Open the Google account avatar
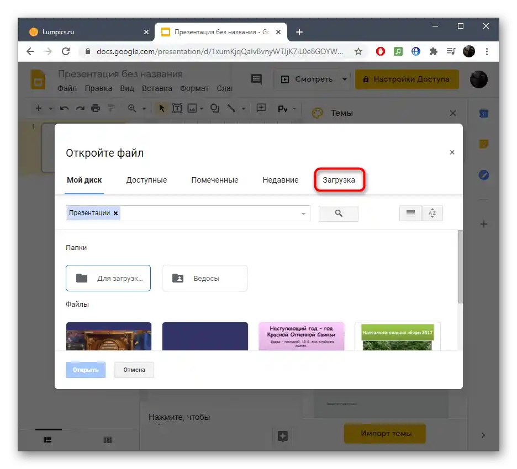Screen dimensions: 517x469 click(479, 79)
